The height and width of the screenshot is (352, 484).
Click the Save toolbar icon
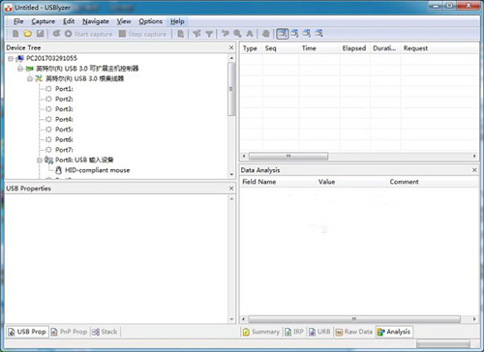pyautogui.click(x=40, y=34)
